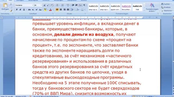Click Russisch language in status bar

46,96
